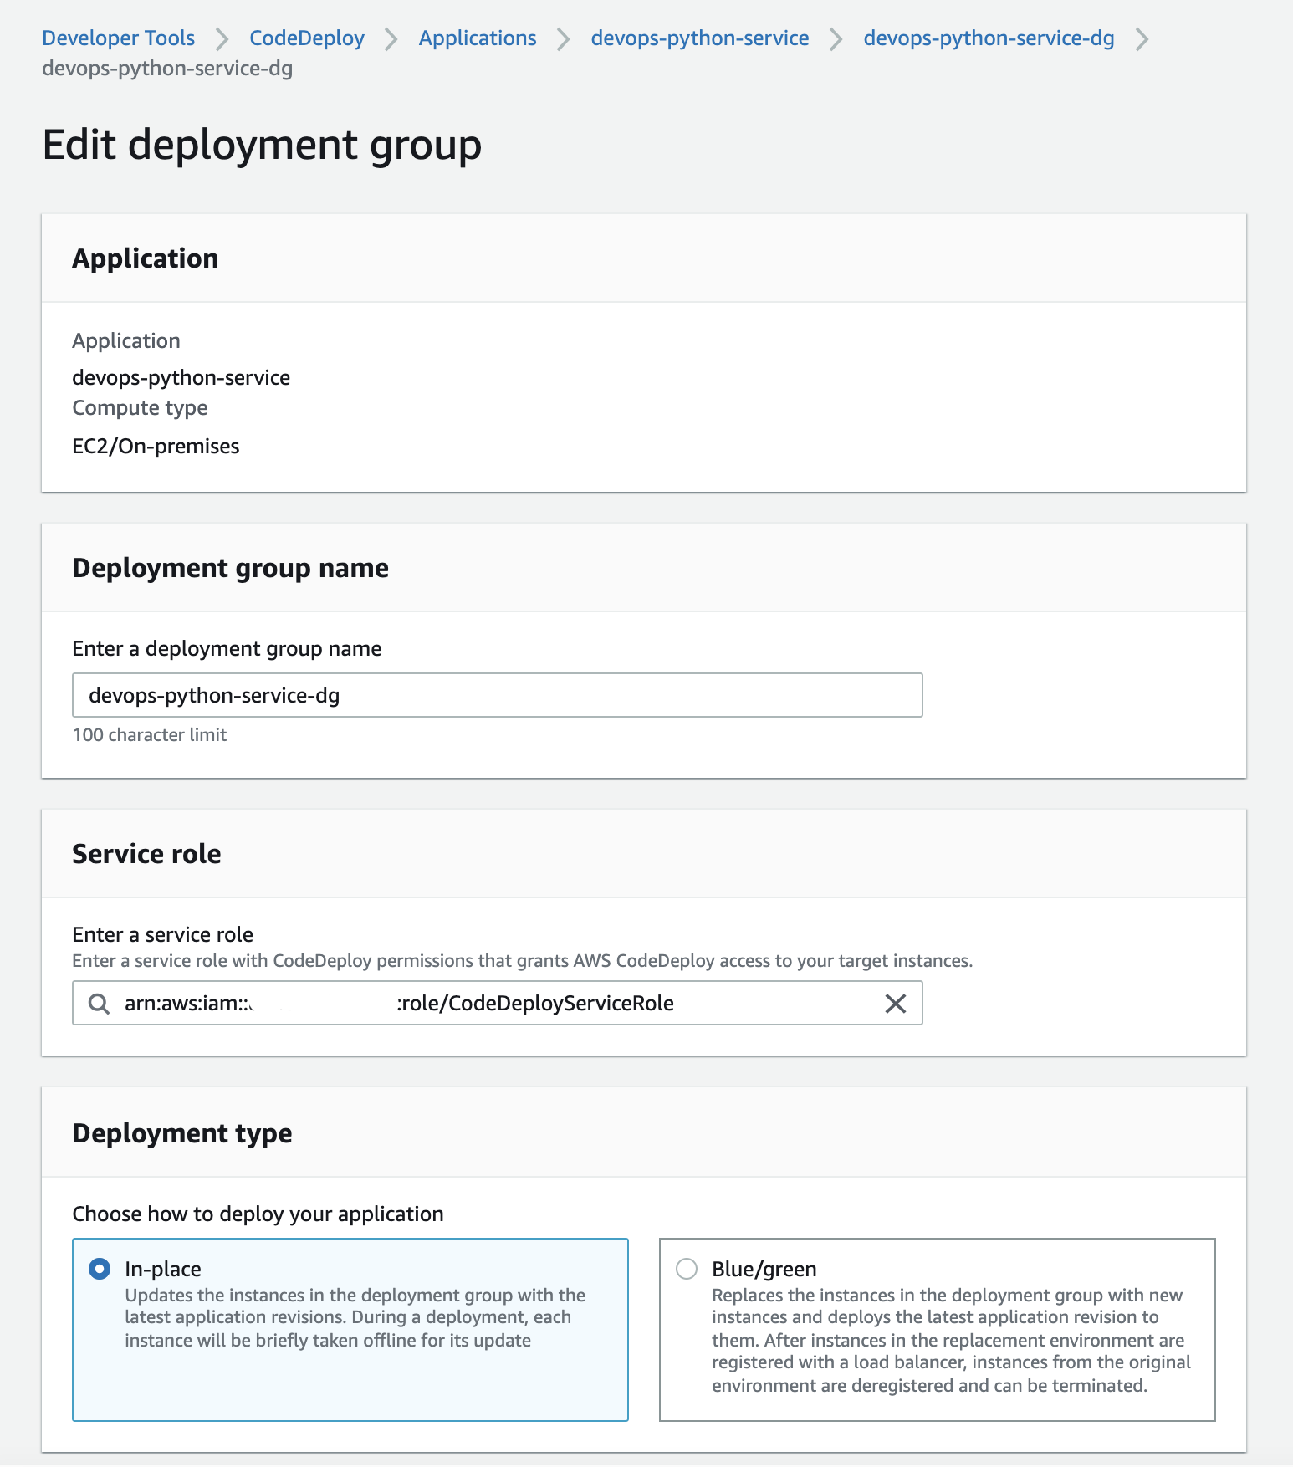Click the 'Compute type' label

point(141,408)
